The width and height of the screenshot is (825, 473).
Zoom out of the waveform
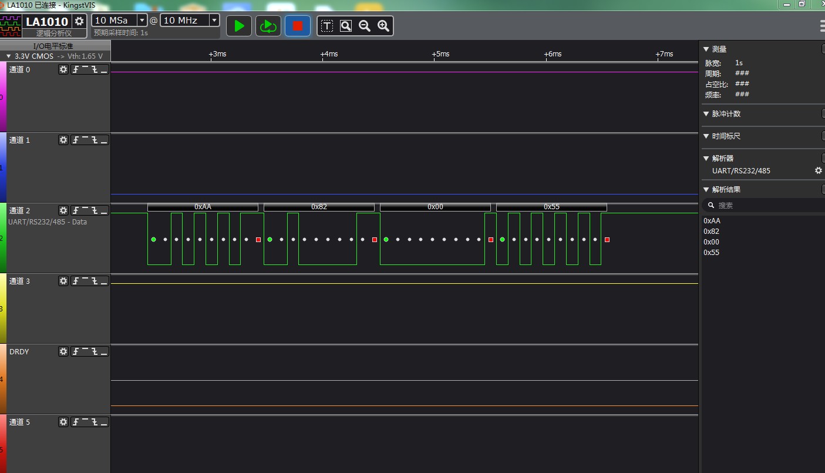click(x=365, y=26)
